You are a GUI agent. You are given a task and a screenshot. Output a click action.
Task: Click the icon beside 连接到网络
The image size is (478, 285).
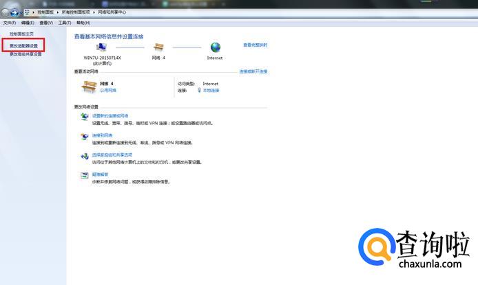tap(85, 138)
